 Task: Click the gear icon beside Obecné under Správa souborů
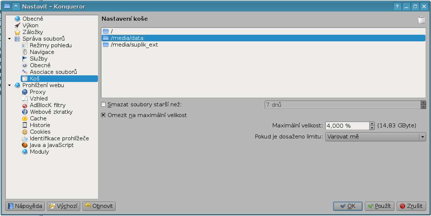pos(25,65)
